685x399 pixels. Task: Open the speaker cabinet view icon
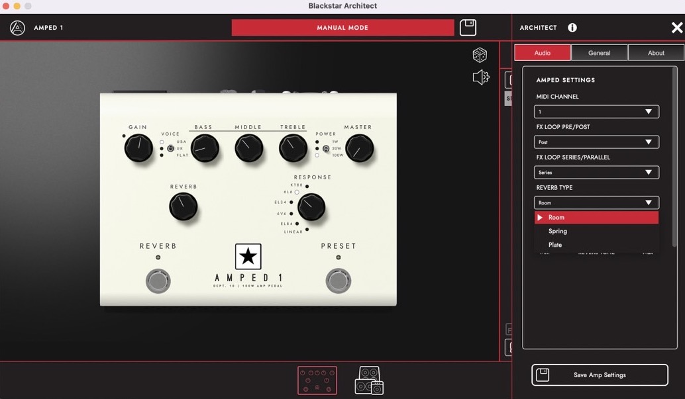(369, 380)
